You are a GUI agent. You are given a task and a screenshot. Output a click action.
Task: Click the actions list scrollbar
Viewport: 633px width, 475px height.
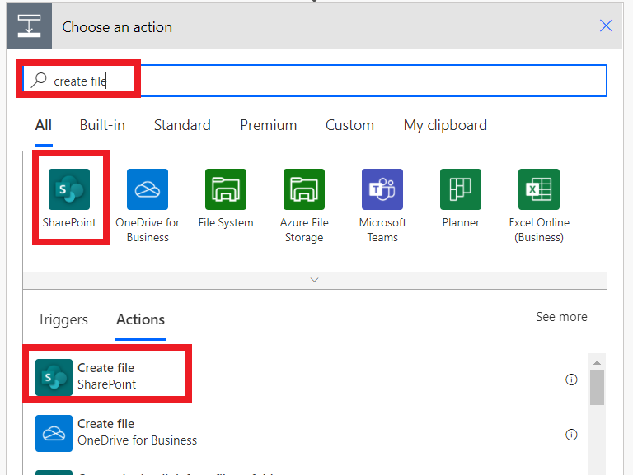[x=598, y=387]
